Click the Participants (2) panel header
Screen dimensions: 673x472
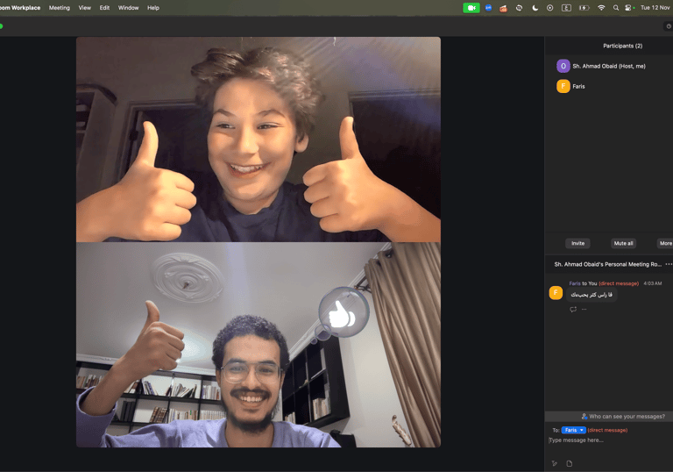622,46
